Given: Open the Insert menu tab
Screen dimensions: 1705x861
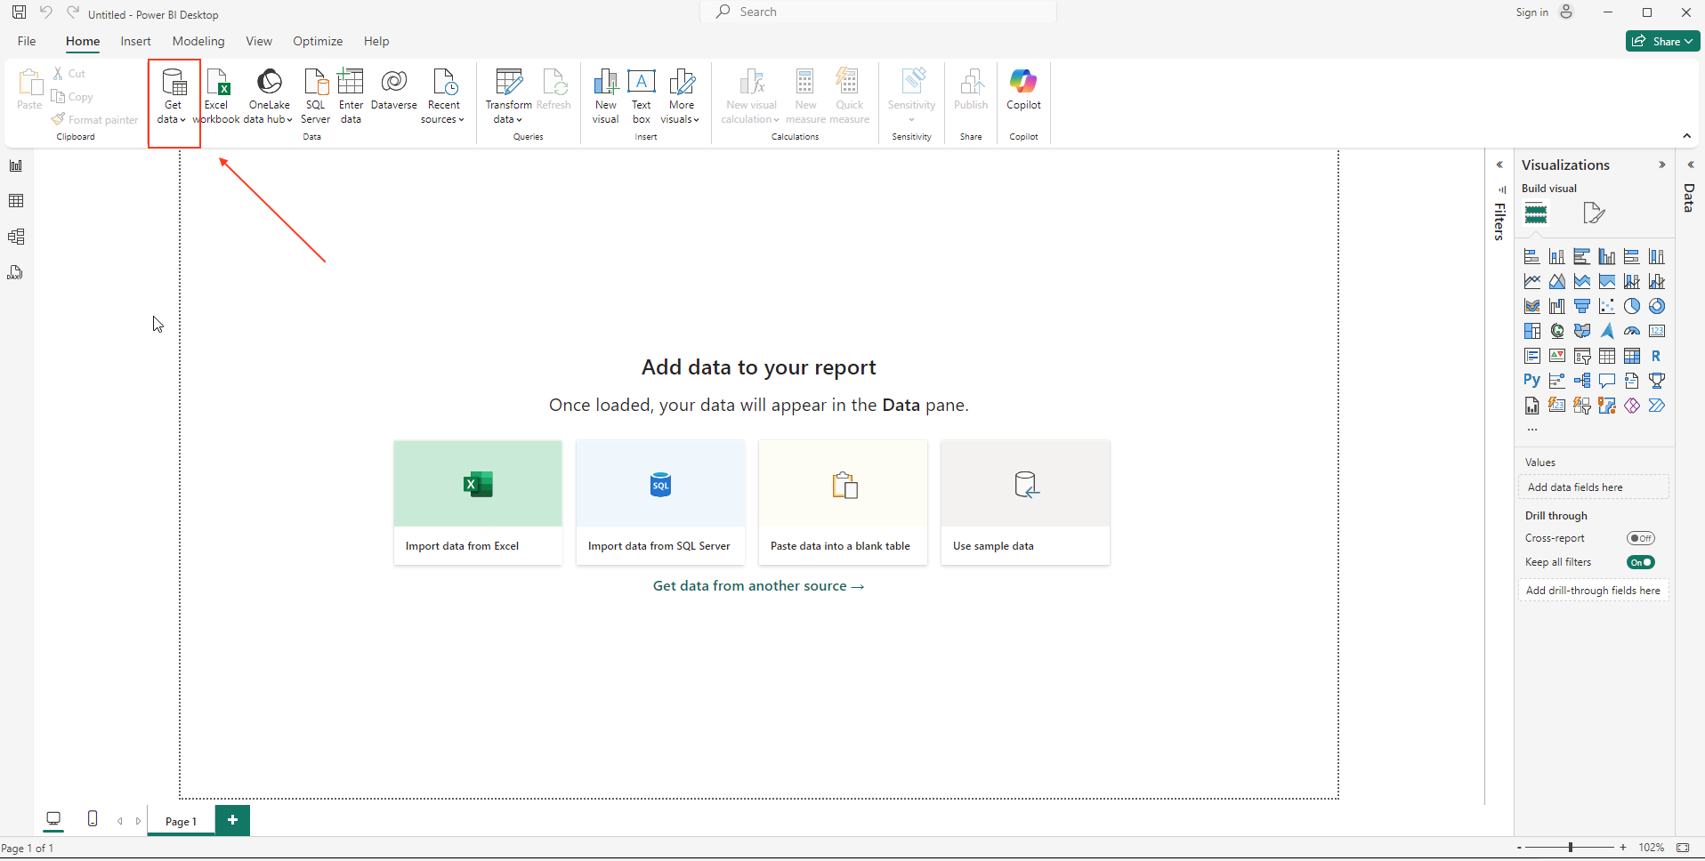Looking at the screenshot, I should 135,41.
